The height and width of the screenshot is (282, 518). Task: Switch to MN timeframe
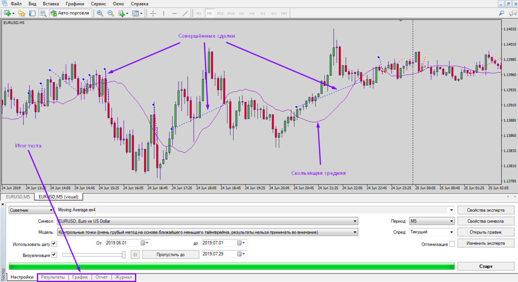[x=284, y=14]
